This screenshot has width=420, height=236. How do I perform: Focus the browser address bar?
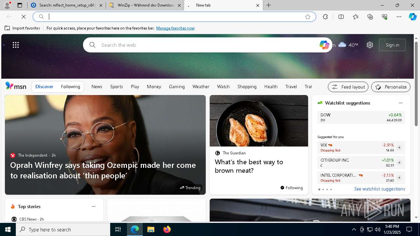point(174,17)
